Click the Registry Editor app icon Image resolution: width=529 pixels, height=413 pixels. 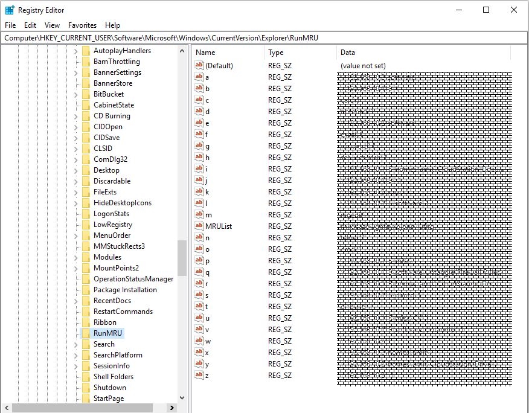pos(10,10)
